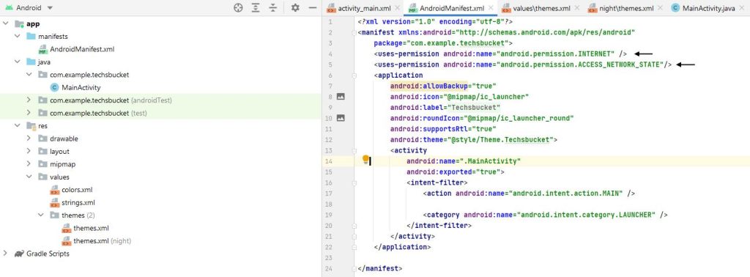Viewport: 750px width, 277px height.
Task: Click the Expand All toolbar icon
Action: pyautogui.click(x=256, y=7)
